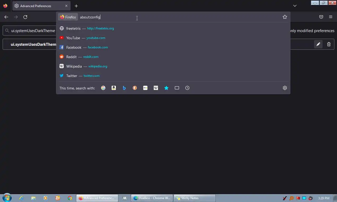Choose the Wikipedia suggestion
The image size is (337, 202).
pyautogui.click(x=173, y=66)
